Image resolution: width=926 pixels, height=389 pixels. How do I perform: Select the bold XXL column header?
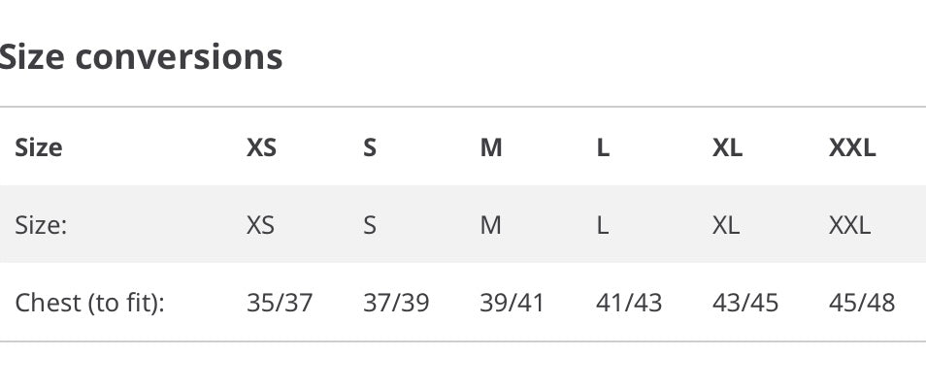(852, 148)
